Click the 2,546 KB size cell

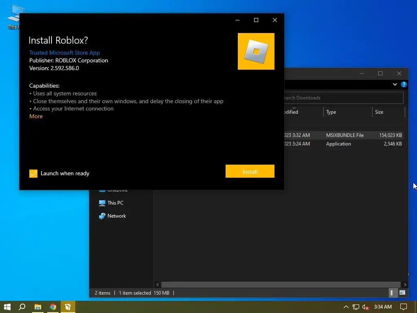393,144
